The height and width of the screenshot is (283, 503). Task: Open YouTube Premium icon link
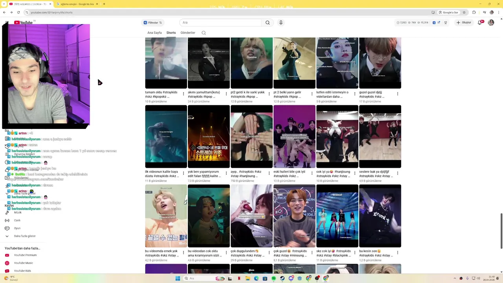7,255
